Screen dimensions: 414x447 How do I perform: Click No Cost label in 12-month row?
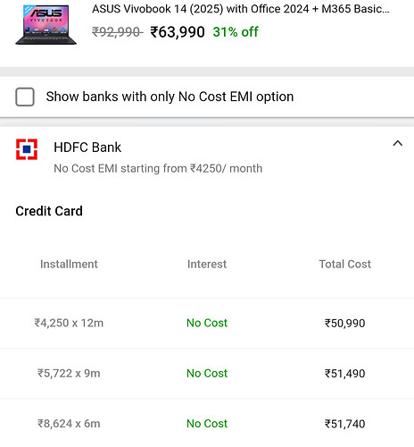207,323
